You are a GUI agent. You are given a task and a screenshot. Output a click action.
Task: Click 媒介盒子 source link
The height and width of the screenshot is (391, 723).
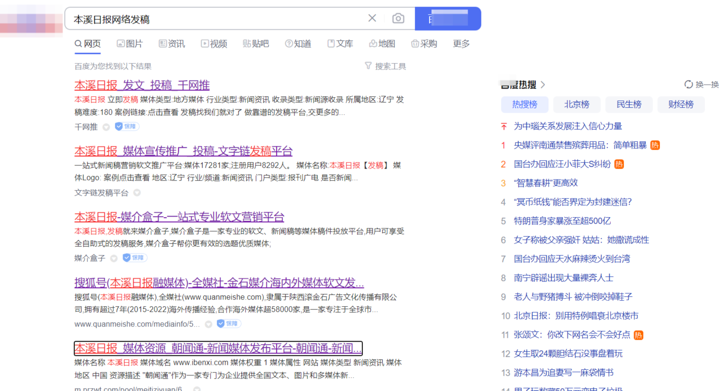coord(90,258)
